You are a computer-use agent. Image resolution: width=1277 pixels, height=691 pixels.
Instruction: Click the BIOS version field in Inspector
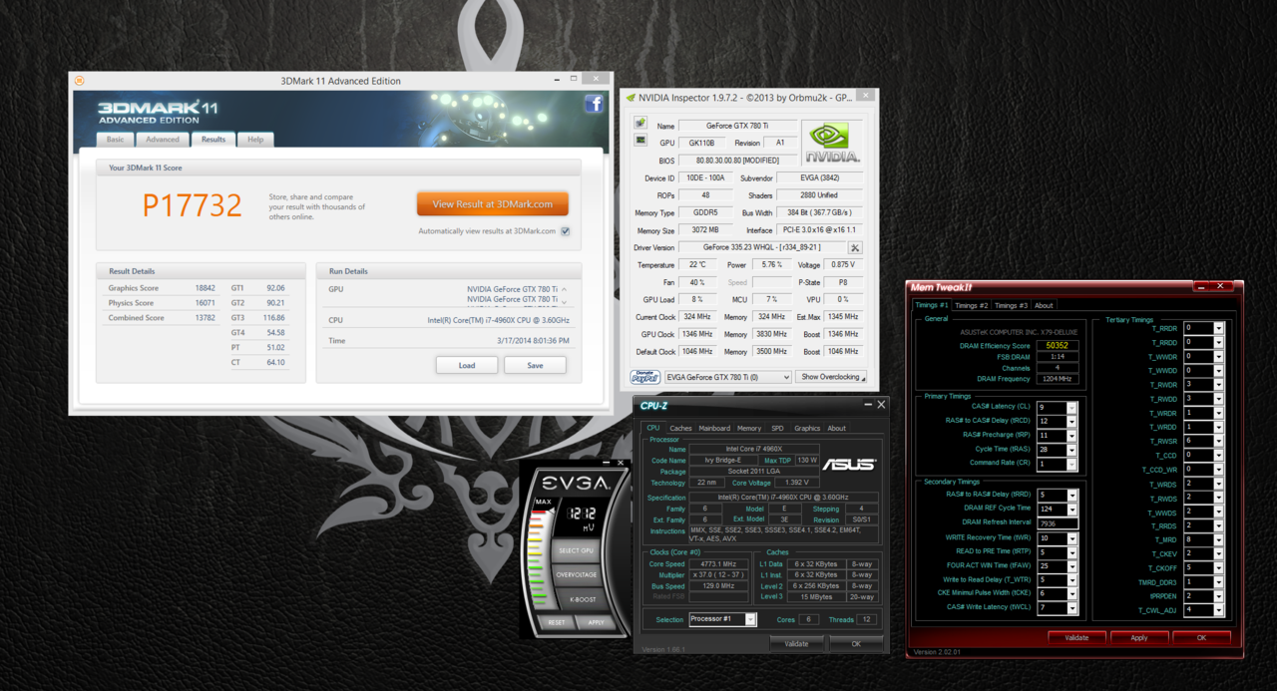737,160
